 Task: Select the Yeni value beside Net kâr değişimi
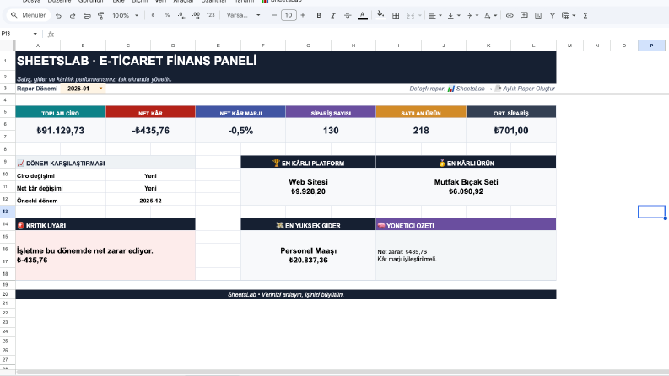[151, 188]
